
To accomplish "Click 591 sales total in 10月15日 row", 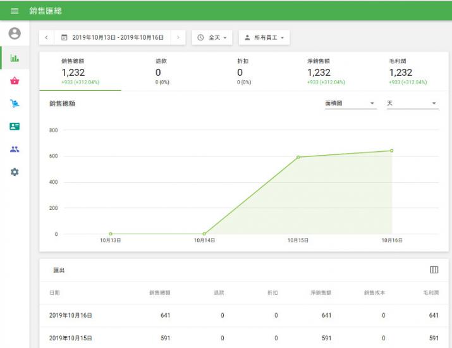I will pyautogui.click(x=165, y=338).
